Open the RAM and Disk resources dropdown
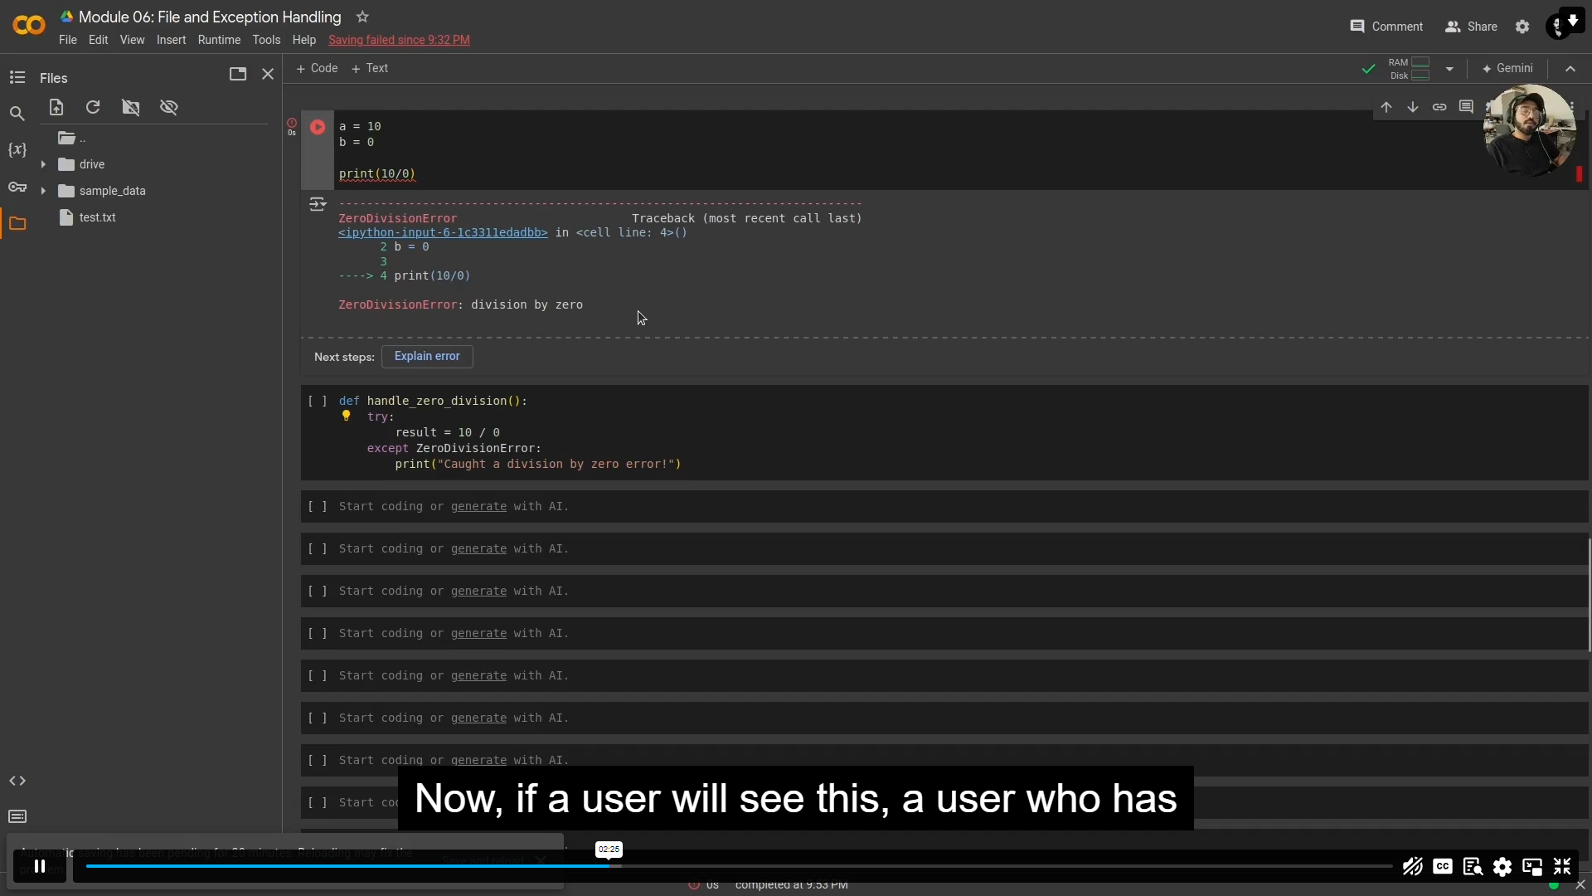This screenshot has height=896, width=1592. (1451, 70)
